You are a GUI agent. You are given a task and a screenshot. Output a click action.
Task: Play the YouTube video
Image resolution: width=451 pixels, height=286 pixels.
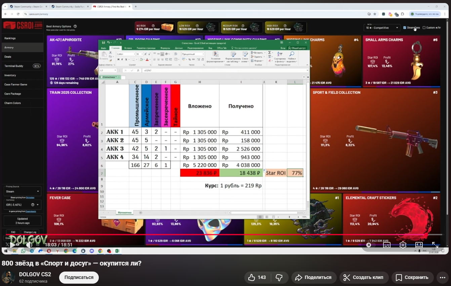click(12, 245)
